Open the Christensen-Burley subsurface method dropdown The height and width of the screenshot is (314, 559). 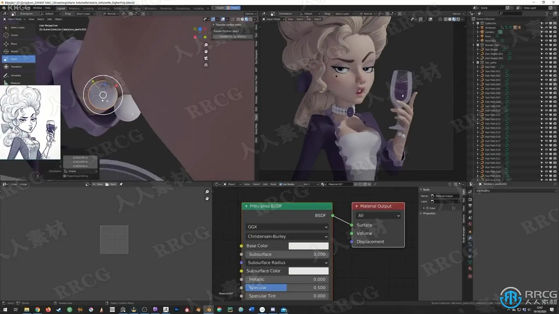(287, 236)
